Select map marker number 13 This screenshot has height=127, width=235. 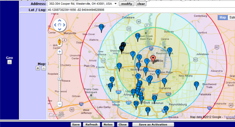tap(119, 66)
